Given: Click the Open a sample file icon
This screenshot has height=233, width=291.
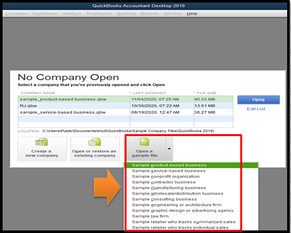Looking at the screenshot, I should [145, 142].
